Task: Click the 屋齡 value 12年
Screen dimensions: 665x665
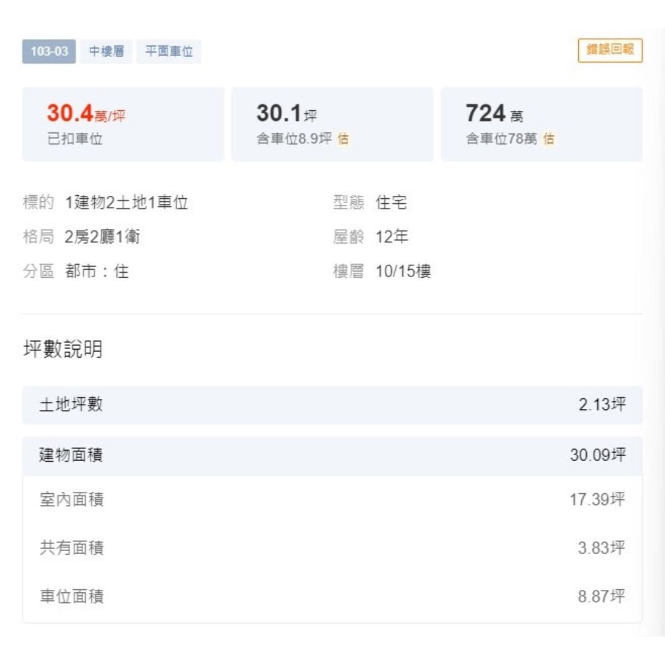Action: (392, 236)
